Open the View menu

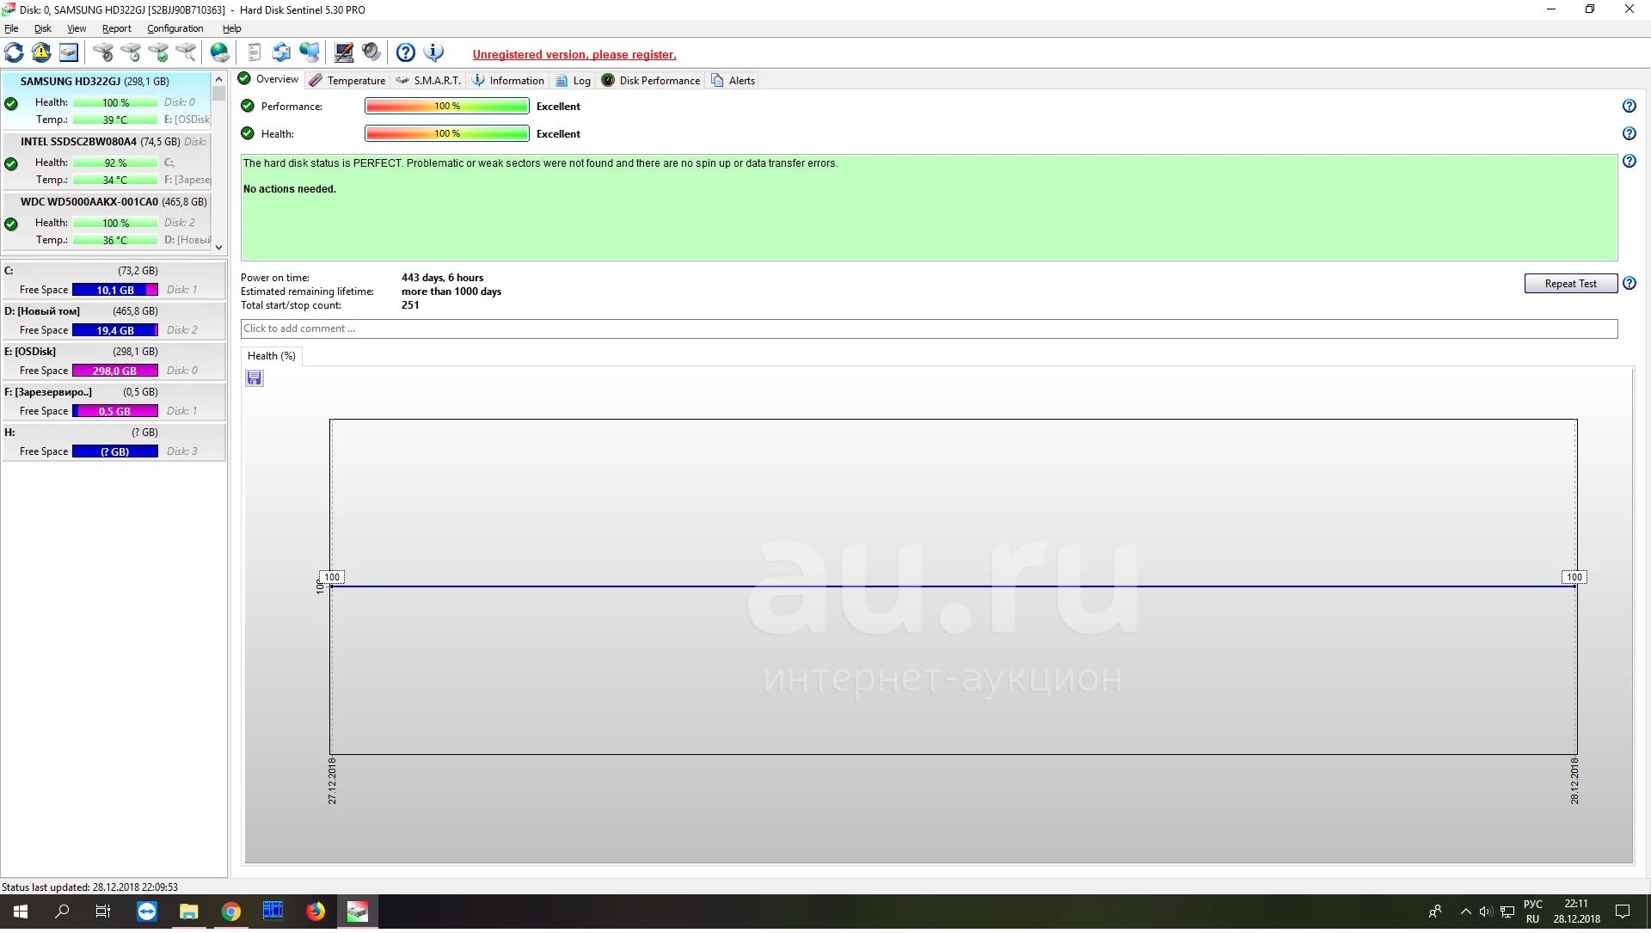[x=77, y=28]
